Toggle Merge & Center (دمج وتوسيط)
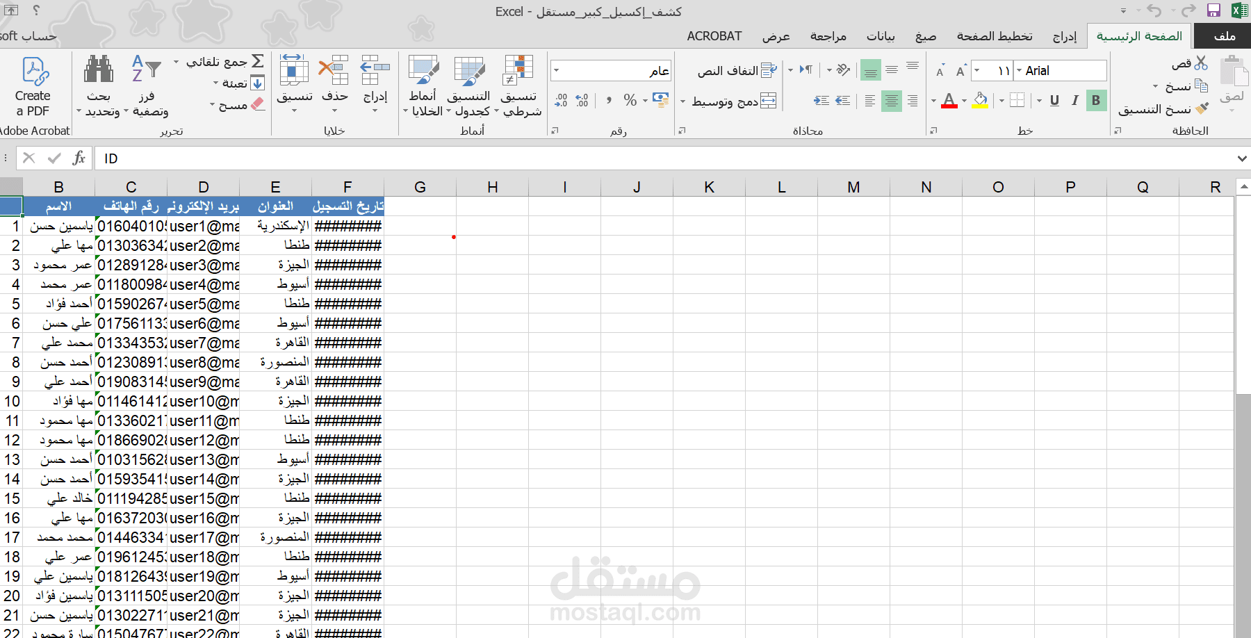The width and height of the screenshot is (1251, 638). (734, 101)
